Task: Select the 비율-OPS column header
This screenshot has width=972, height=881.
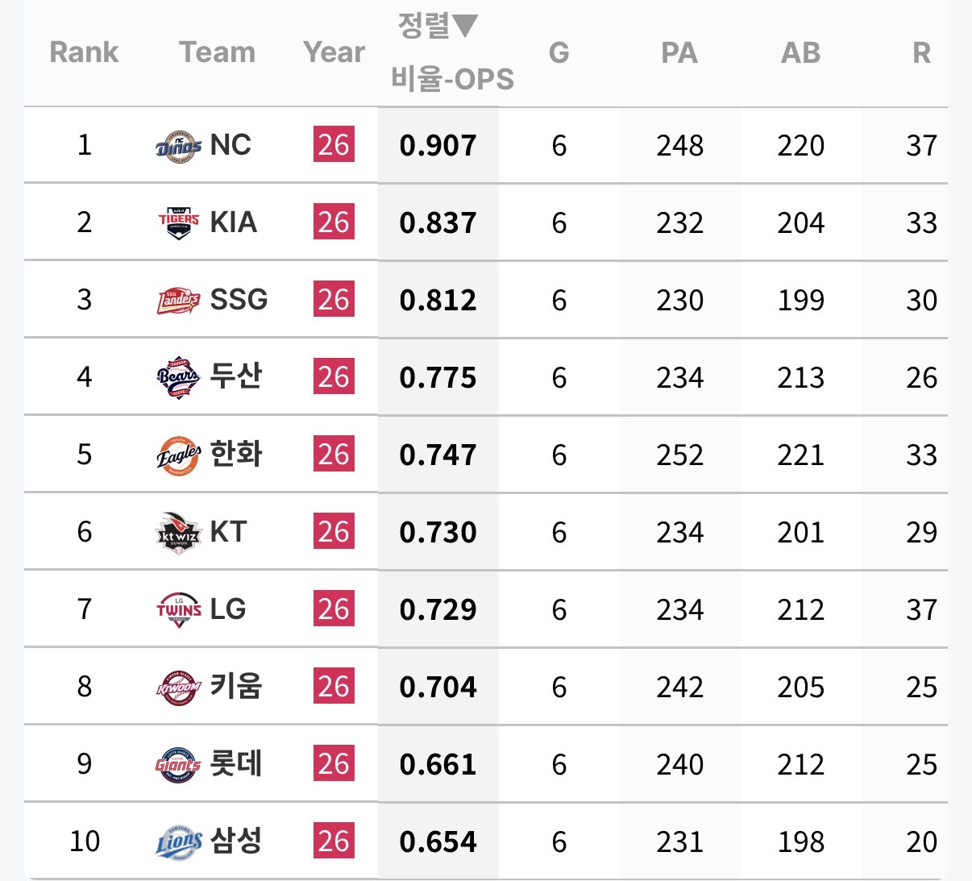Action: point(452,79)
